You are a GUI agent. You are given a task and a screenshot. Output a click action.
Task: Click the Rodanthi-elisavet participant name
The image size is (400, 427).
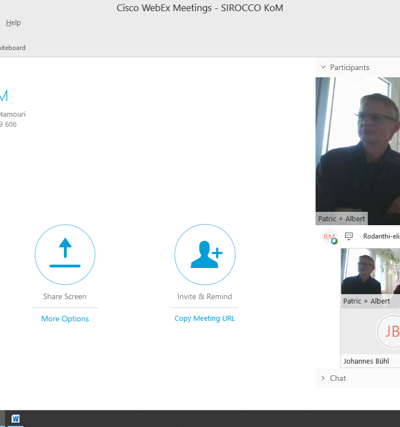[381, 236]
